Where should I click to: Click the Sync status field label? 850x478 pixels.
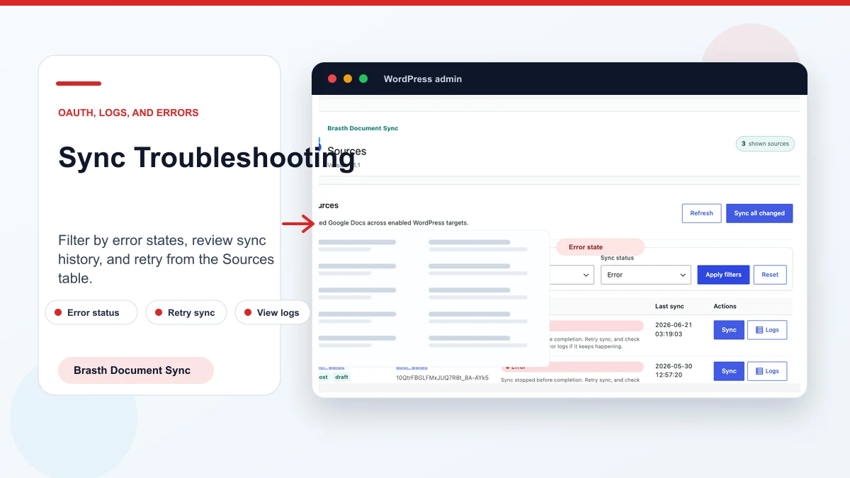[617, 258]
